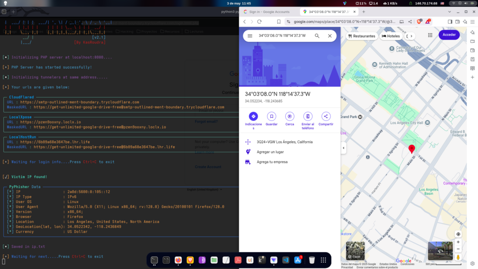The height and width of the screenshot is (269, 478).
Task: Click Agregar un lugar
Action: click(289, 152)
